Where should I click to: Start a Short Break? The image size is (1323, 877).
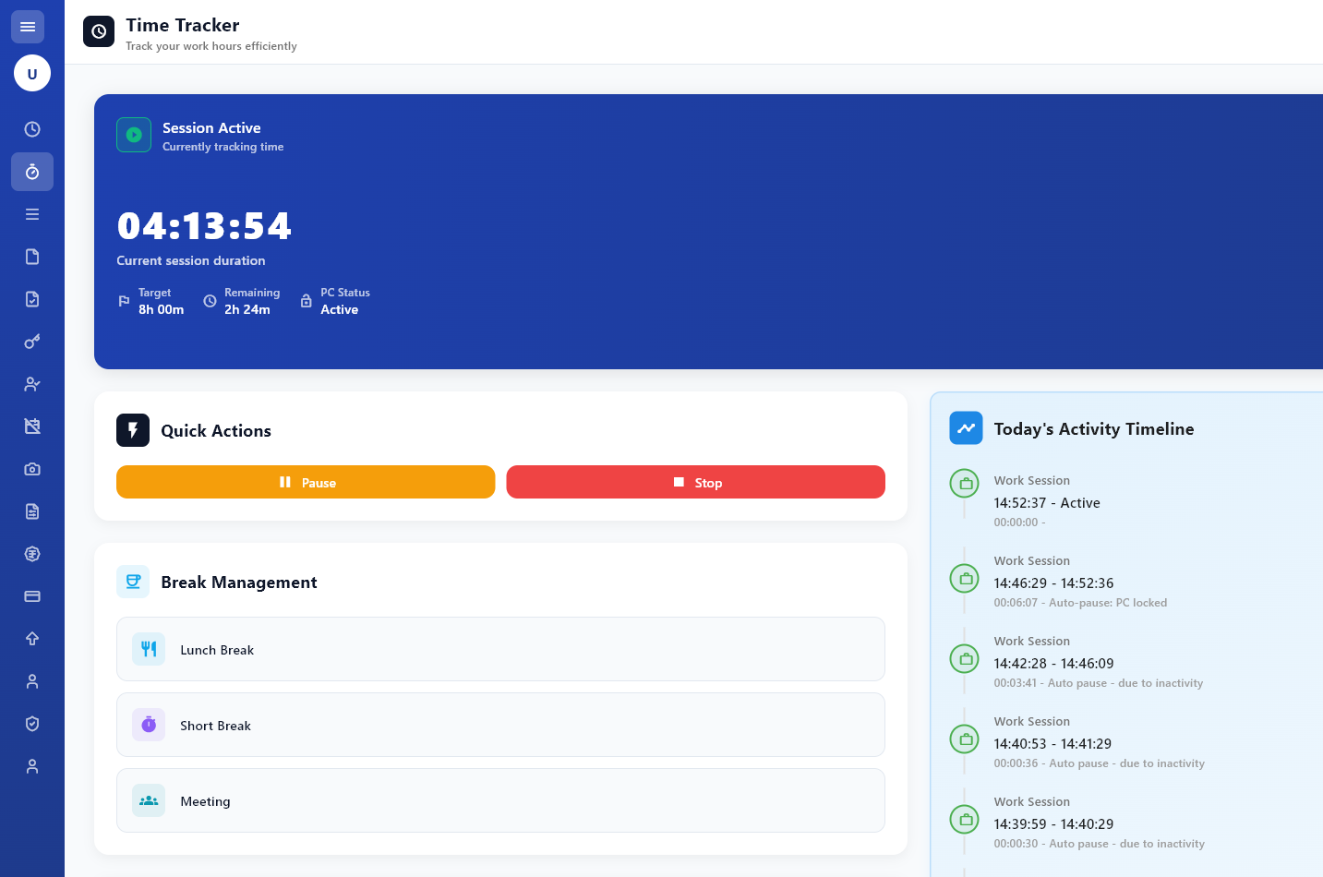[500, 725]
